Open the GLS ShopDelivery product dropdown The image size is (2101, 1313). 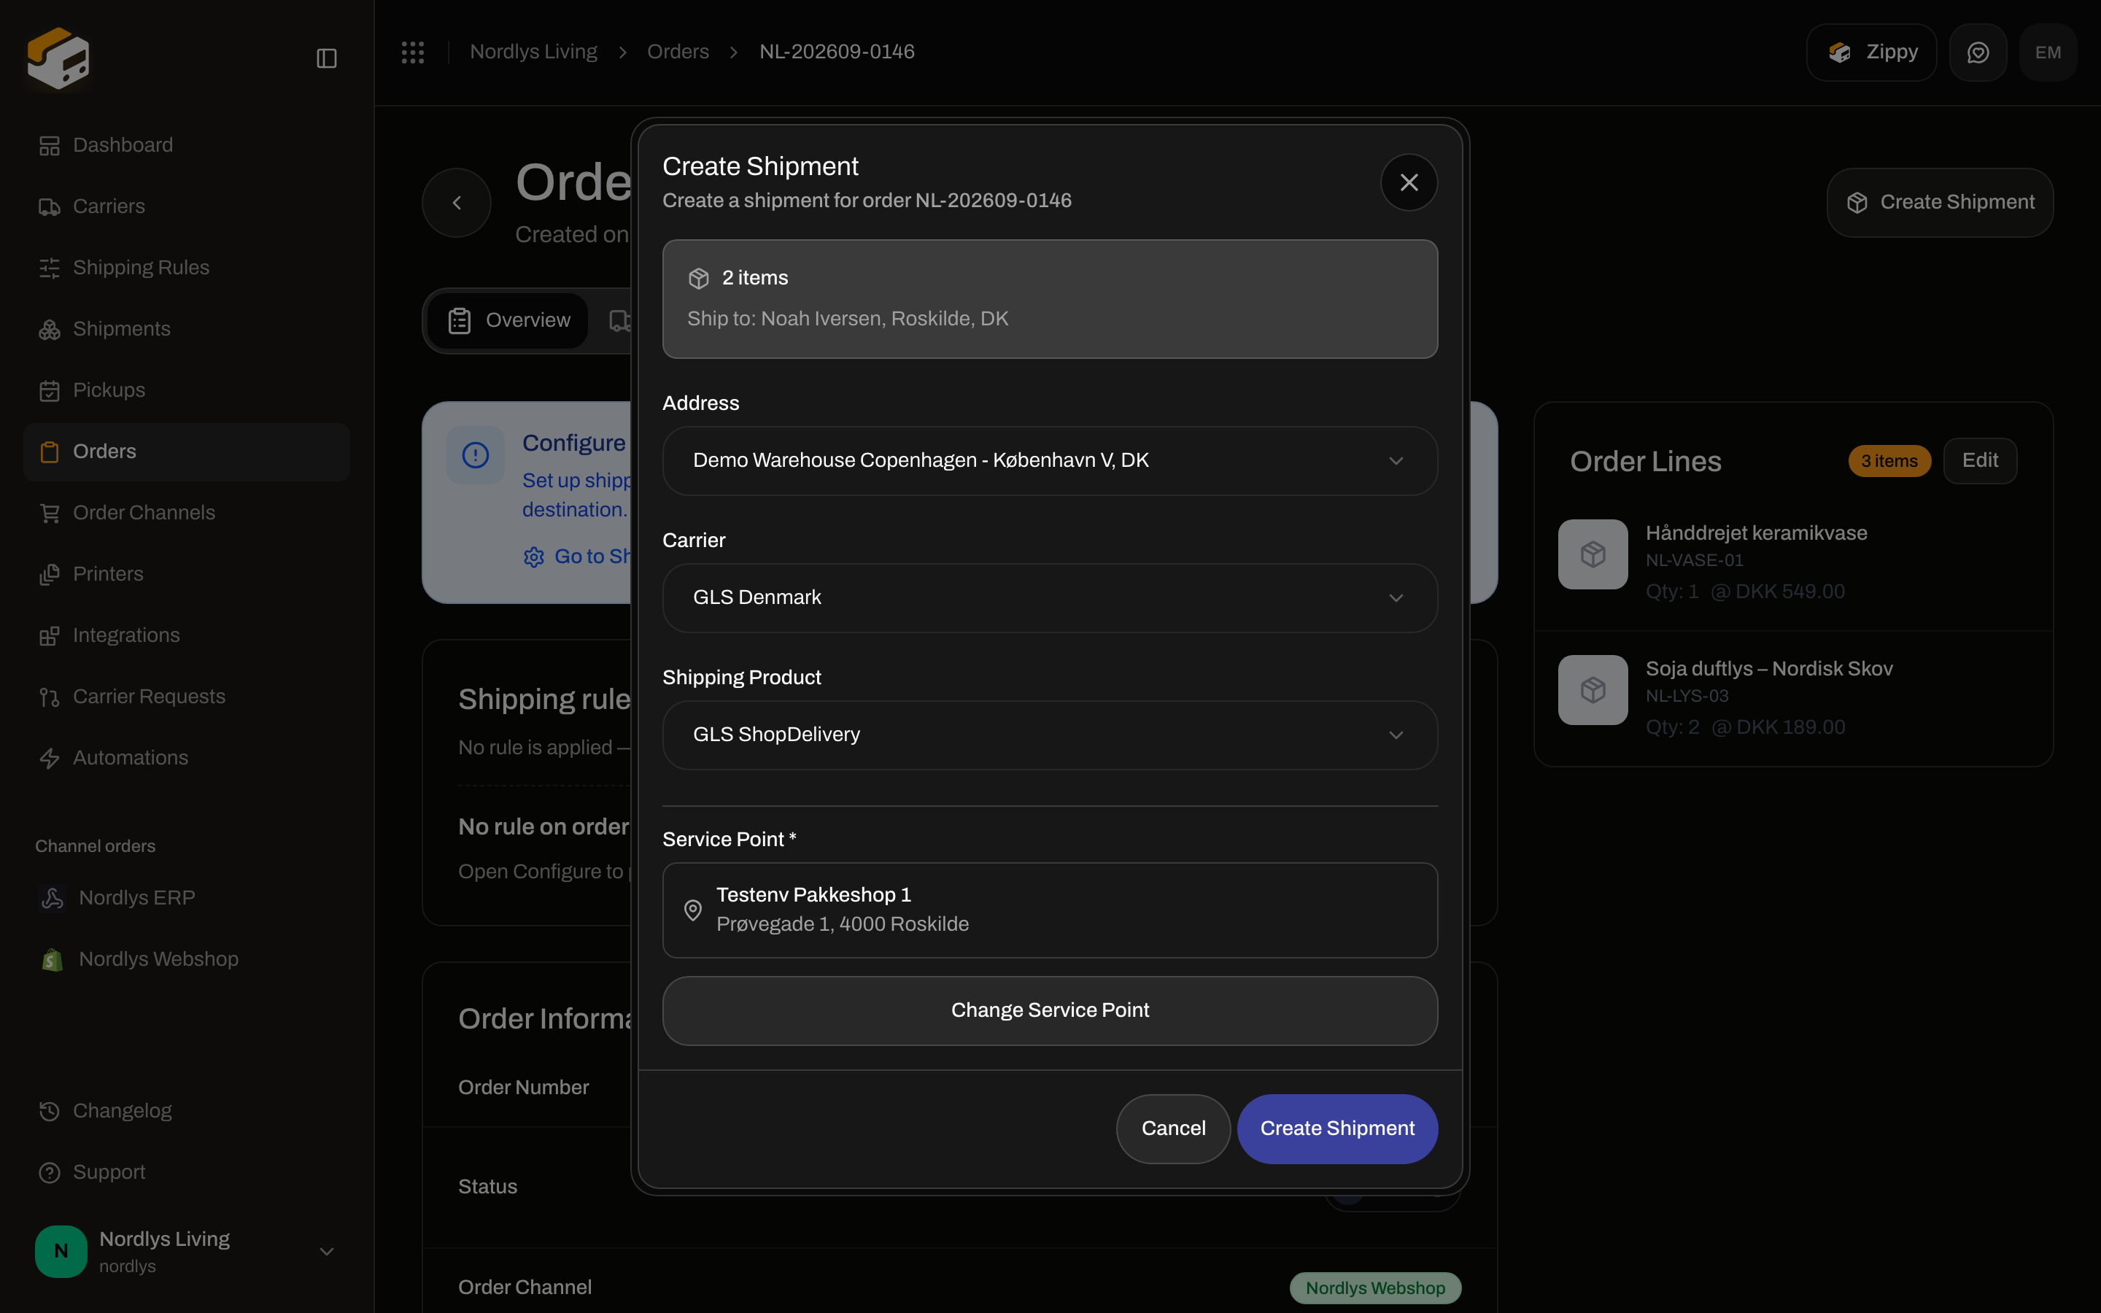click(1050, 735)
